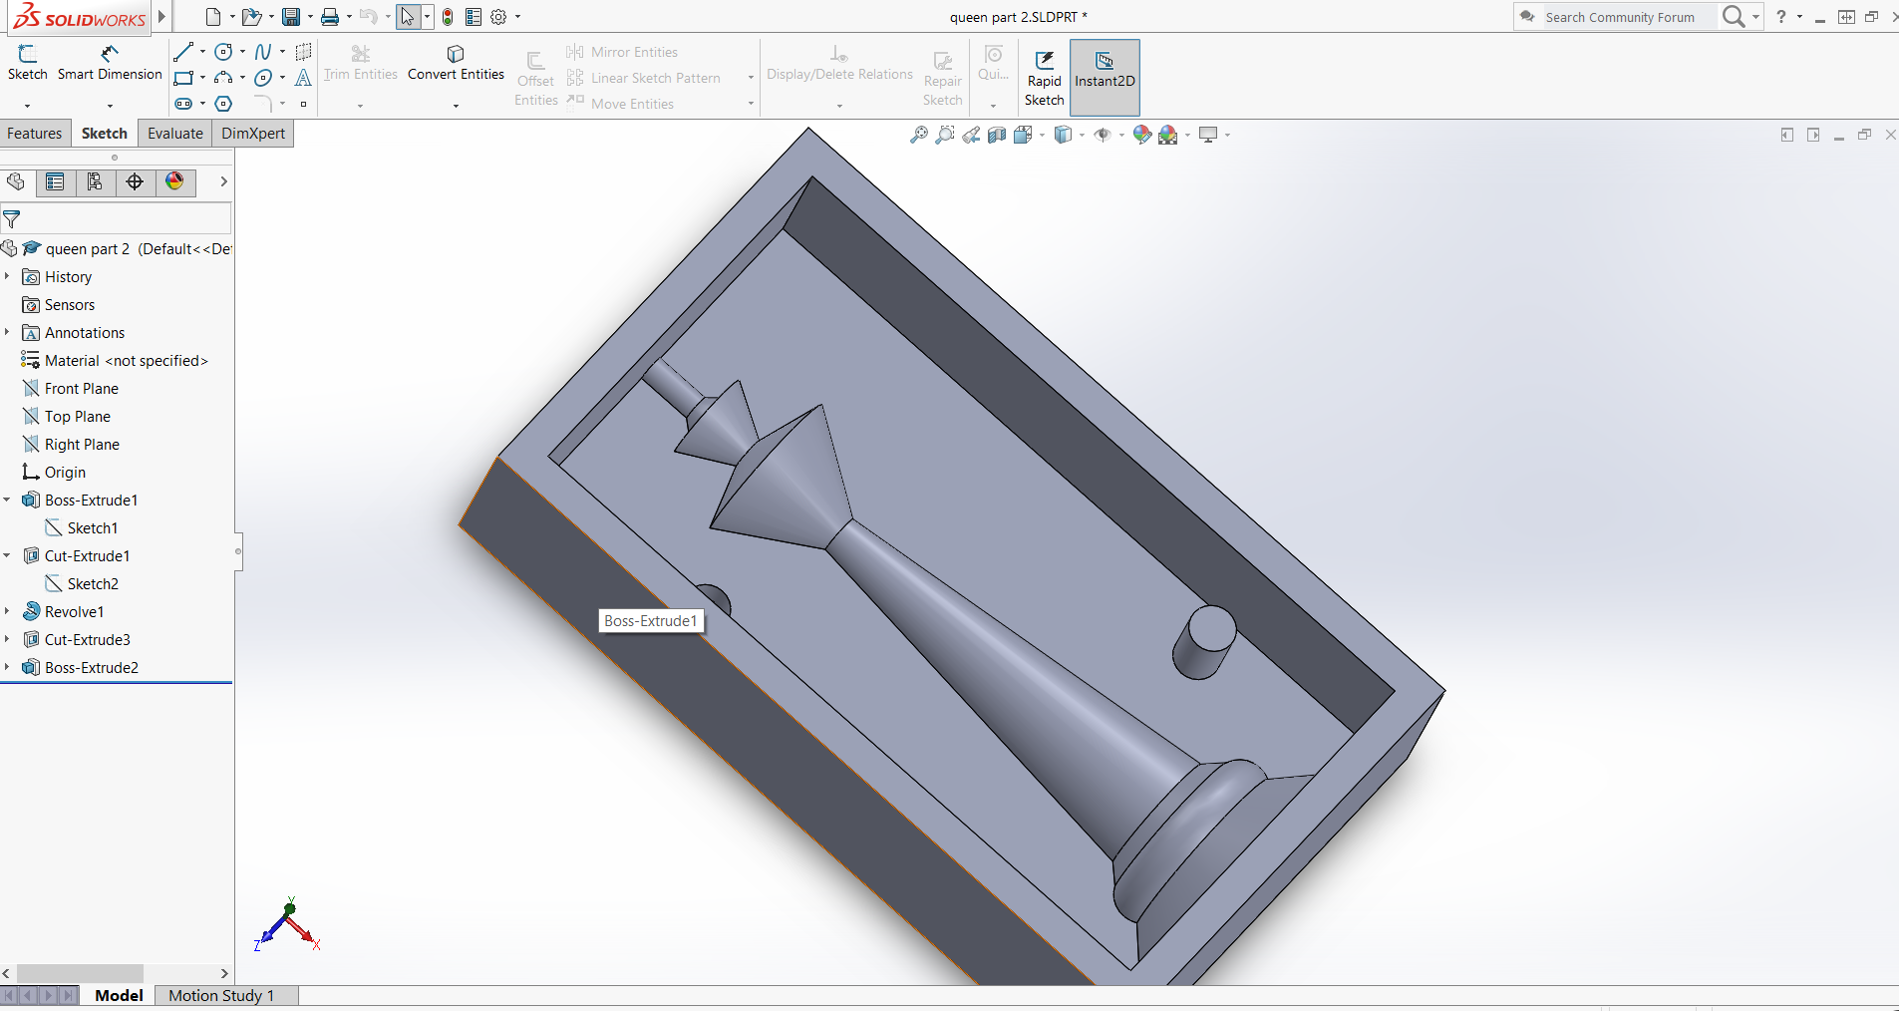Image resolution: width=1899 pixels, height=1011 pixels.
Task: Collapse the Cut-Extrude1 feature node
Action: click(7, 555)
